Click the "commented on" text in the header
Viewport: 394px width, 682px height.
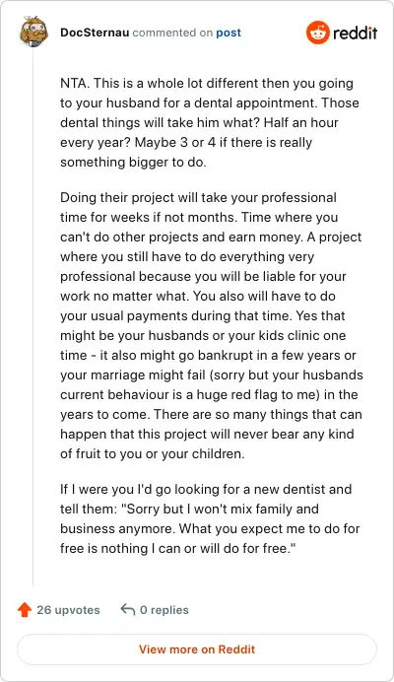pyautogui.click(x=172, y=33)
